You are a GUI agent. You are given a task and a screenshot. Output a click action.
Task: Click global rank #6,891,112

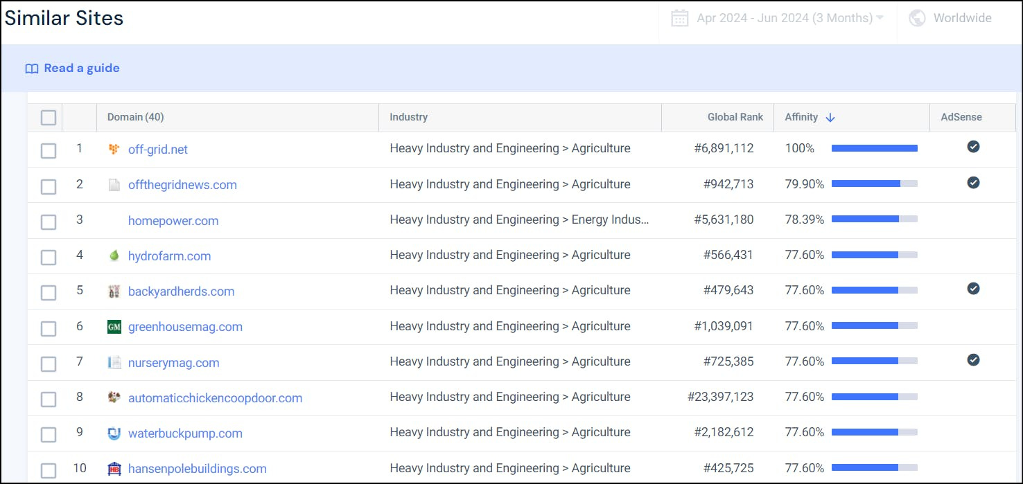click(724, 148)
